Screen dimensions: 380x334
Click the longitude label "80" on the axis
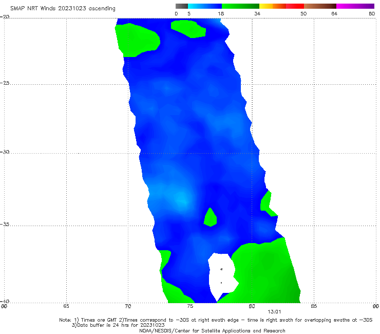pyautogui.click(x=252, y=306)
